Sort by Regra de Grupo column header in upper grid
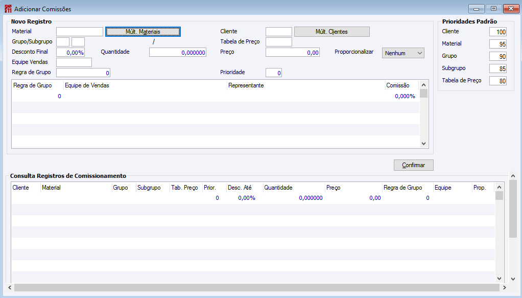 coord(38,85)
